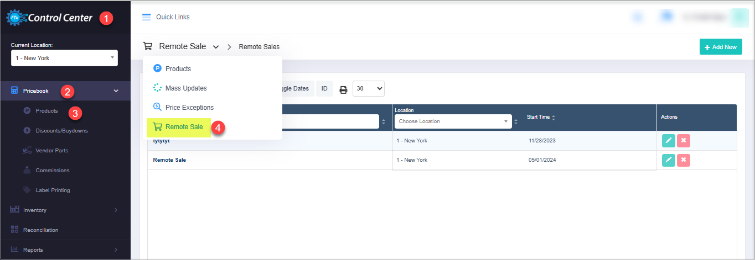Viewport: 755px width, 260px height.
Task: Click the FTx Control Center logo
Action: click(x=49, y=18)
